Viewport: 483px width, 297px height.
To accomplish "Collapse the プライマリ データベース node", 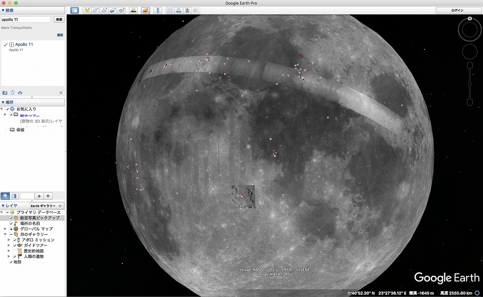I will tap(2, 212).
